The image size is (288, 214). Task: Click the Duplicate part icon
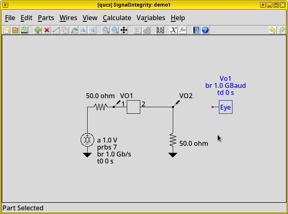coord(65,30)
